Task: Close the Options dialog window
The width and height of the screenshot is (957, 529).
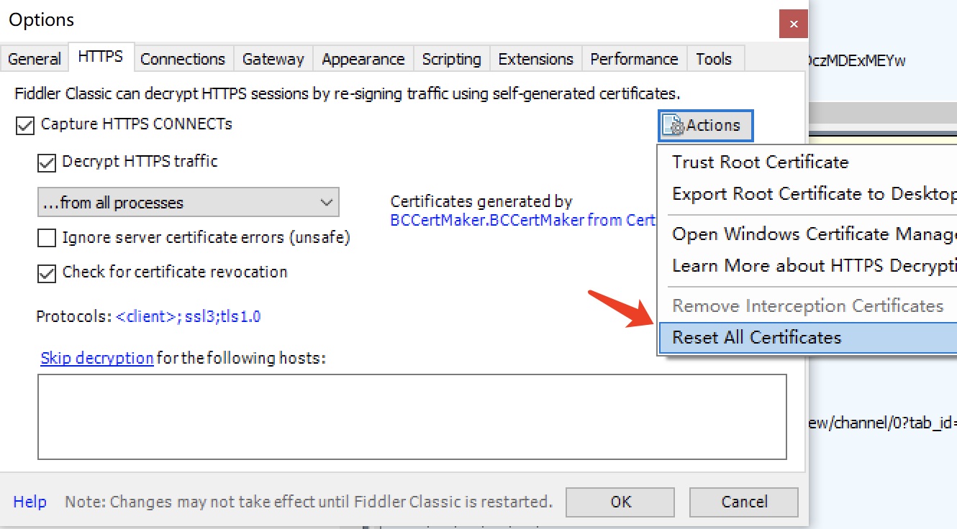Action: [x=793, y=24]
